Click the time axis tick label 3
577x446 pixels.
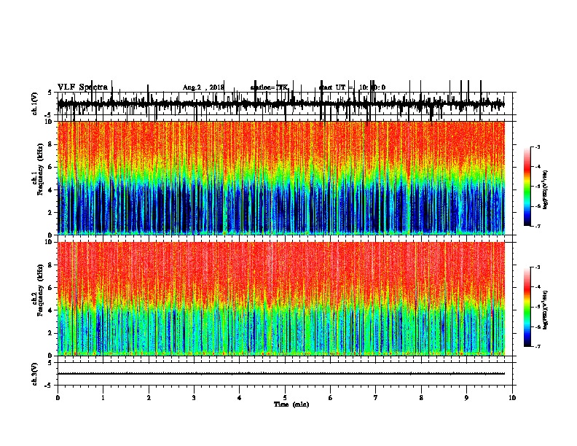point(194,398)
